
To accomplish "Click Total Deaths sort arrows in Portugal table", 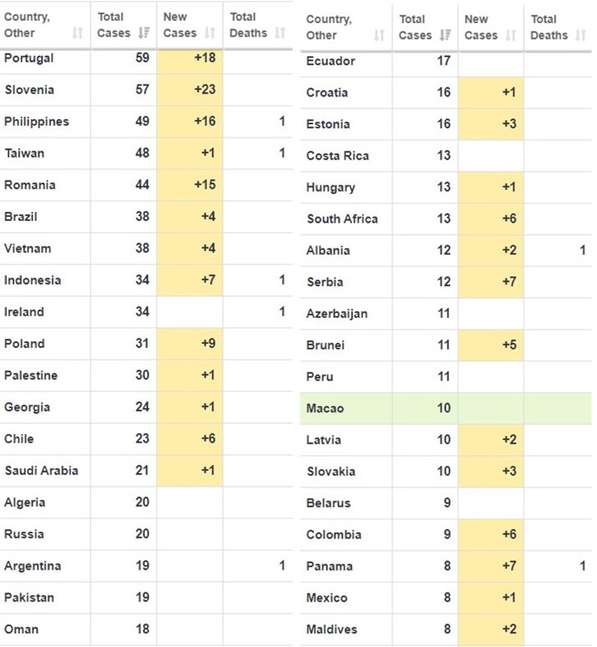I will 280,33.
